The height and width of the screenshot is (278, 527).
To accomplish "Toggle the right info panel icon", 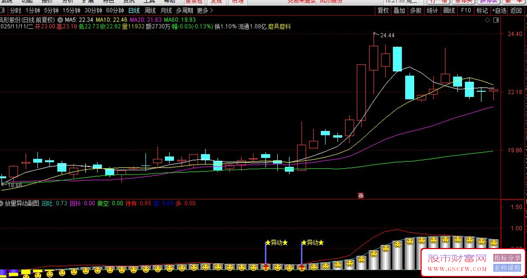I will [x=496, y=20].
